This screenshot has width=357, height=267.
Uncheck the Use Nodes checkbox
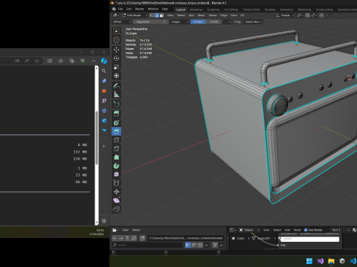pos(306,230)
